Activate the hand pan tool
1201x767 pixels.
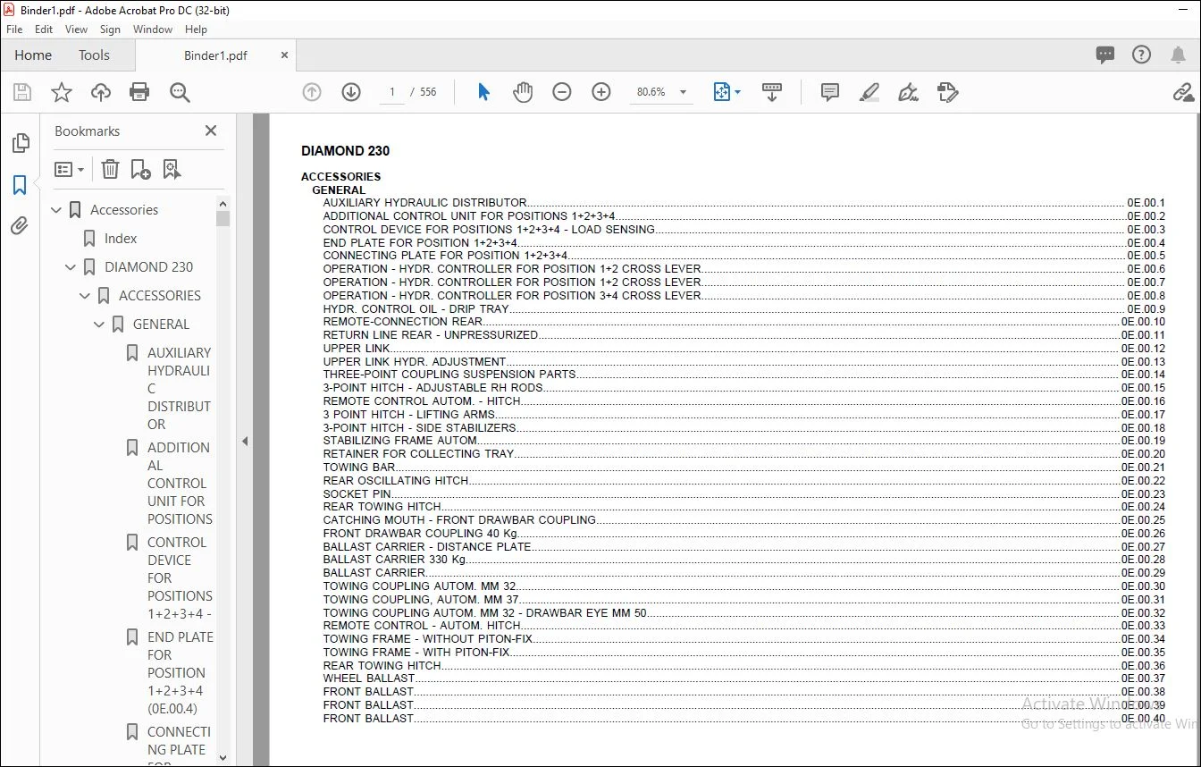(523, 92)
